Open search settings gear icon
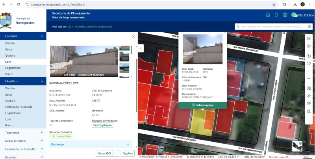Screen dimensions: 315x159 pos(309,26)
